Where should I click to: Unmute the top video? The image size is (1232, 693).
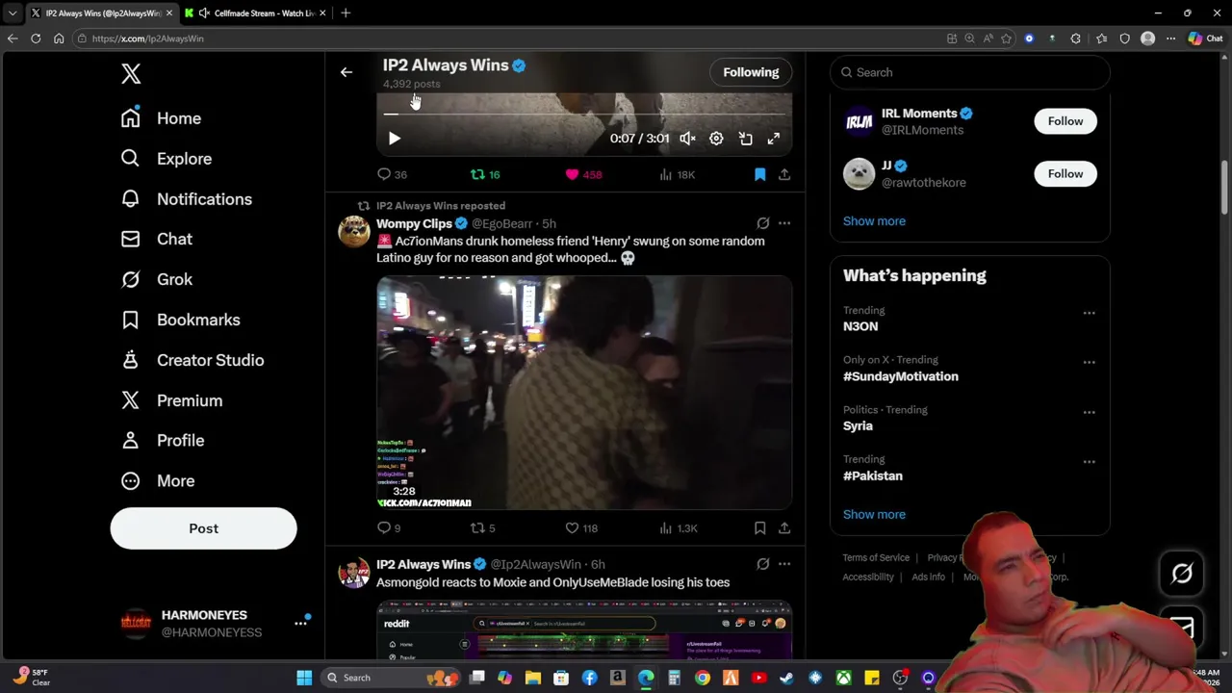[x=687, y=139]
